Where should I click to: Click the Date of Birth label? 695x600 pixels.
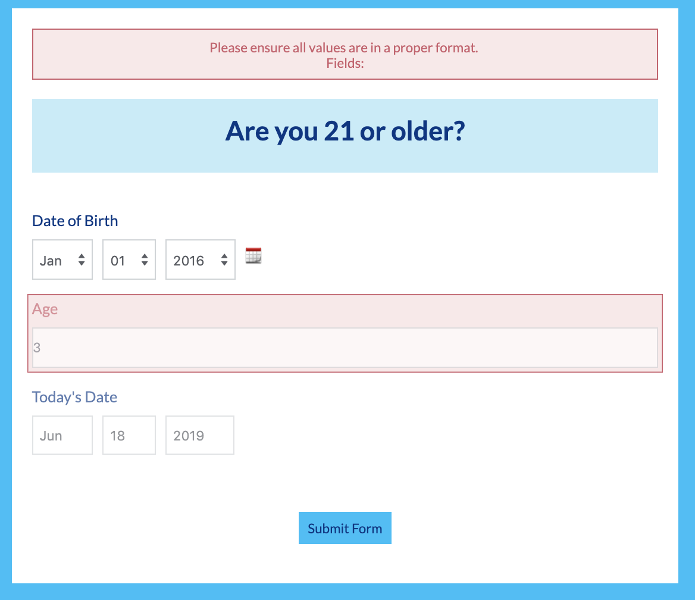pyautogui.click(x=74, y=221)
